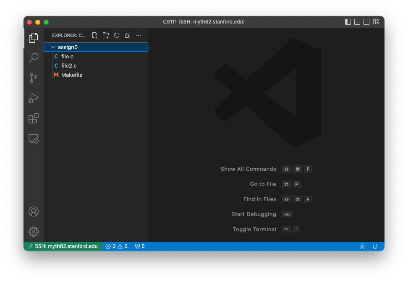
Task: Open the Search panel in the activity bar
Action: pos(34,57)
